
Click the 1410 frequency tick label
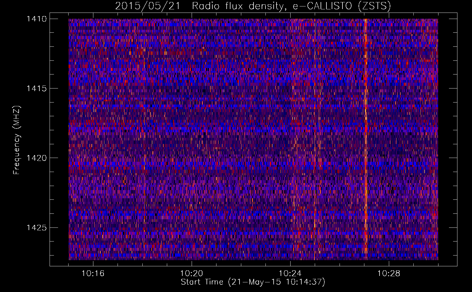(x=37, y=19)
